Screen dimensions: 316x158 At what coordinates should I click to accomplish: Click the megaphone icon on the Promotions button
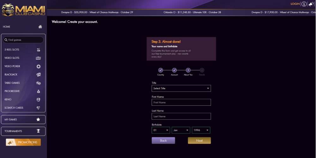(10, 142)
